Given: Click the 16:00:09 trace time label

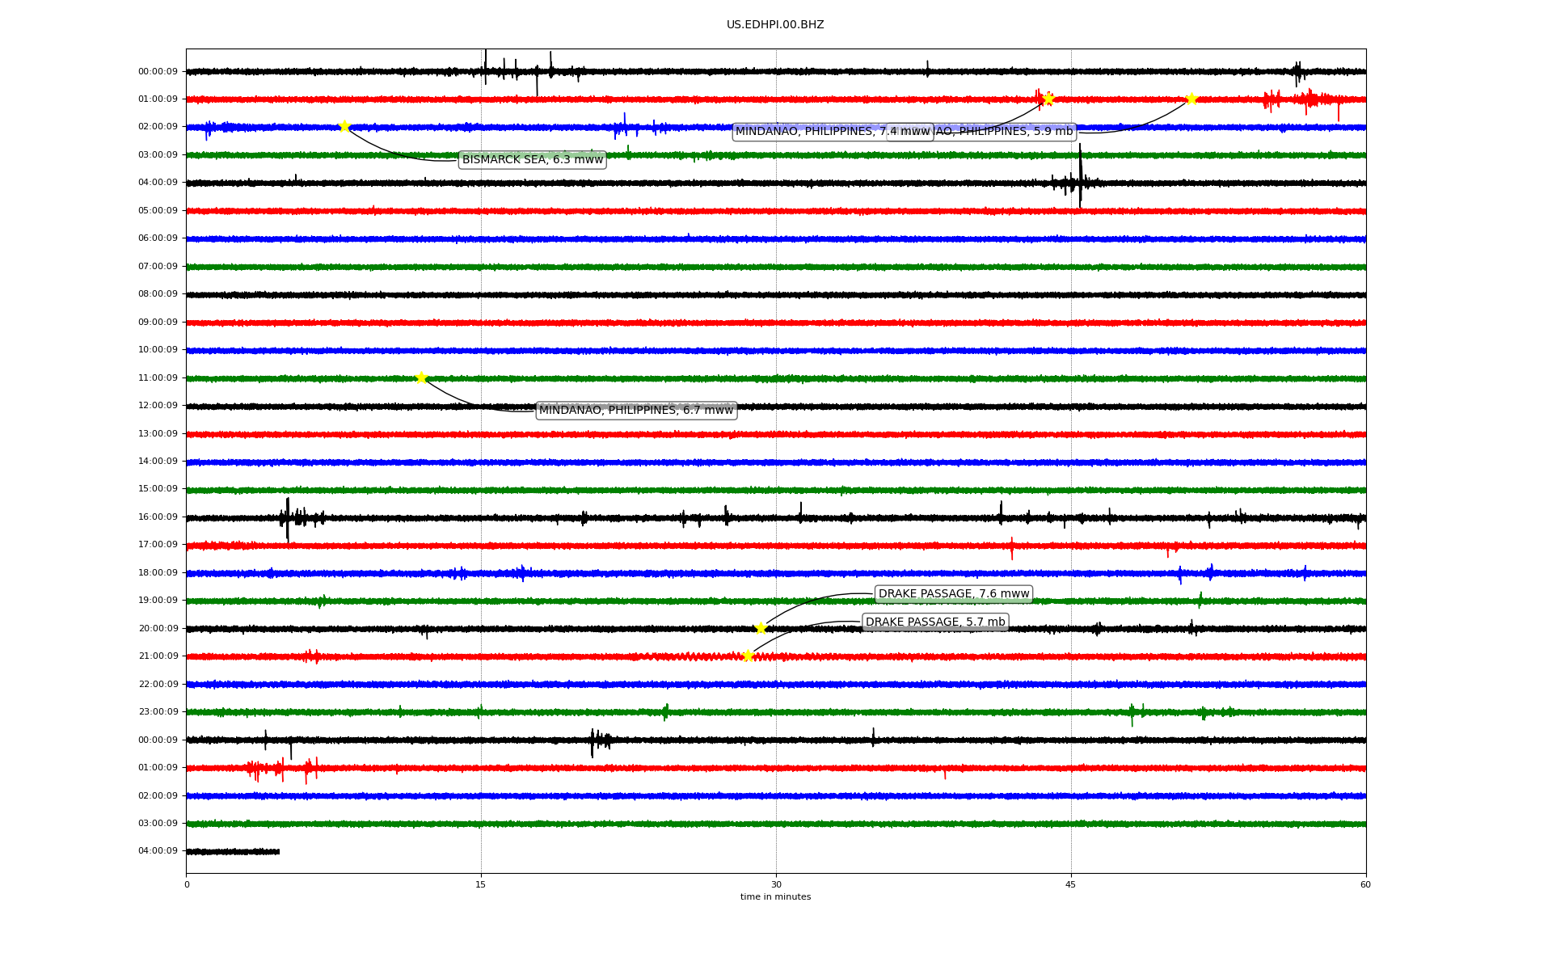Looking at the screenshot, I should click(158, 517).
